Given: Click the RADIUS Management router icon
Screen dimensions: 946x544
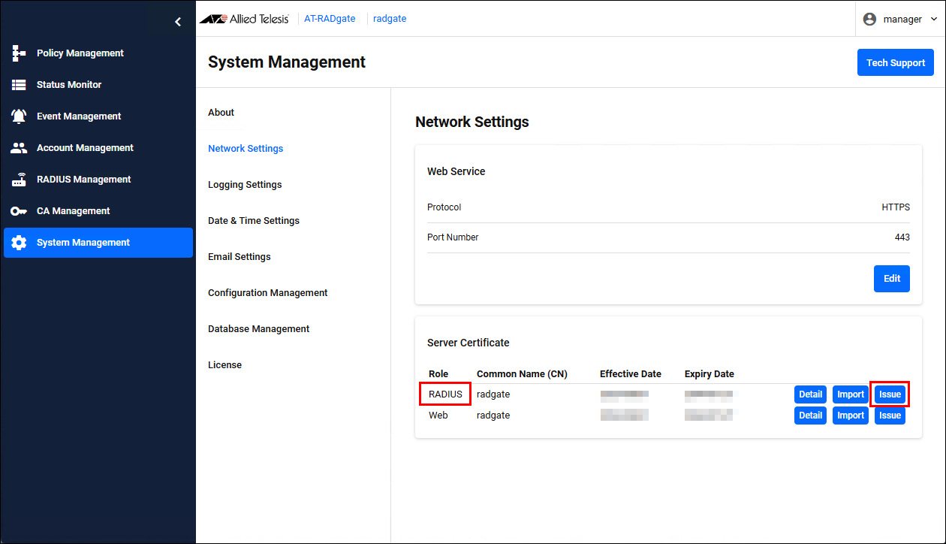Looking at the screenshot, I should 19,180.
